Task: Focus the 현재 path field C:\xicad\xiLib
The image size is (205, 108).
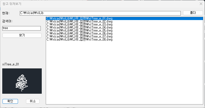Action: [x=100, y=13]
